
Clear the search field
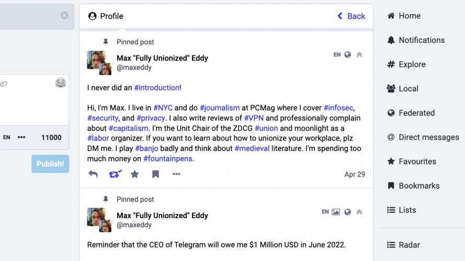(x=64, y=15)
